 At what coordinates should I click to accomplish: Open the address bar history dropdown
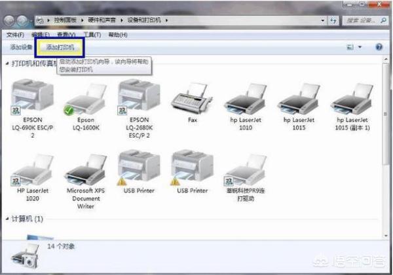323,20
